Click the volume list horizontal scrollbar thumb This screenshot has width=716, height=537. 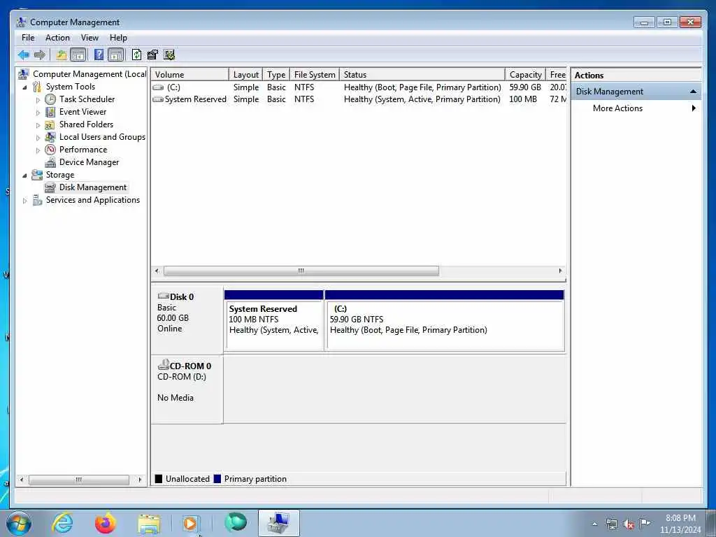tap(301, 271)
